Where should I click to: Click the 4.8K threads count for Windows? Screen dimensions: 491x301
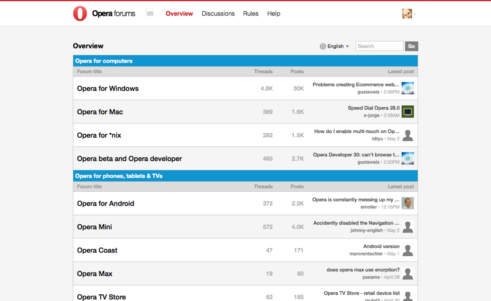(x=267, y=89)
